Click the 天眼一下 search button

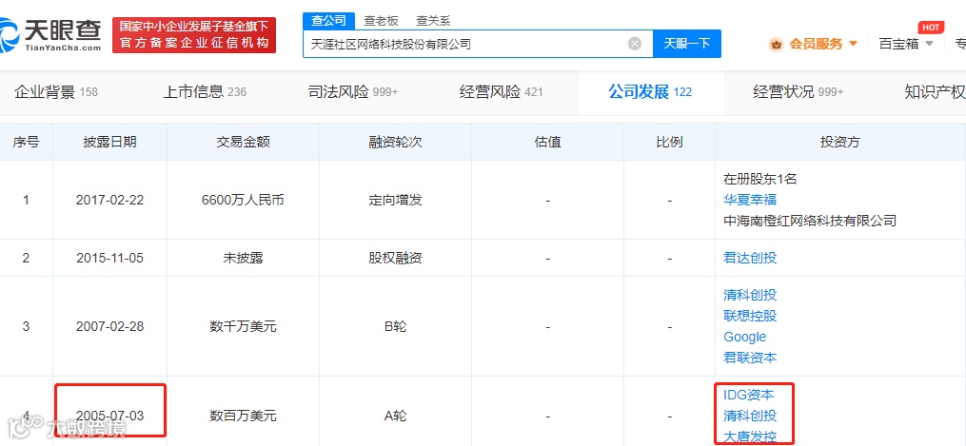(687, 44)
